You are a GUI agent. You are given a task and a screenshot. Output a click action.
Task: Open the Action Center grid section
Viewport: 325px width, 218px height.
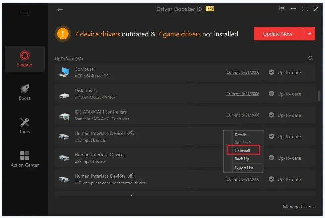[25, 159]
